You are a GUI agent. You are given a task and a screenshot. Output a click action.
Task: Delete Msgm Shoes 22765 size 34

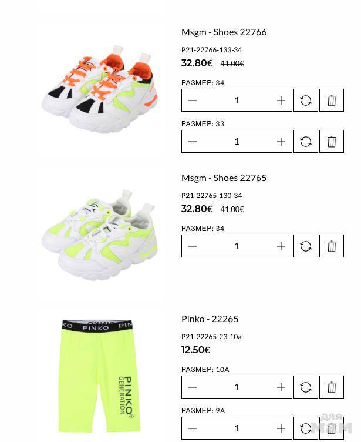[x=332, y=246]
